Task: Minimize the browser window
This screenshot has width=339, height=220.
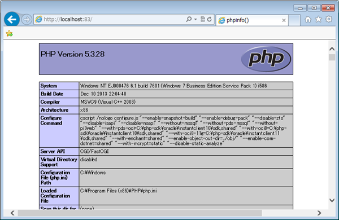Action: coord(300,8)
